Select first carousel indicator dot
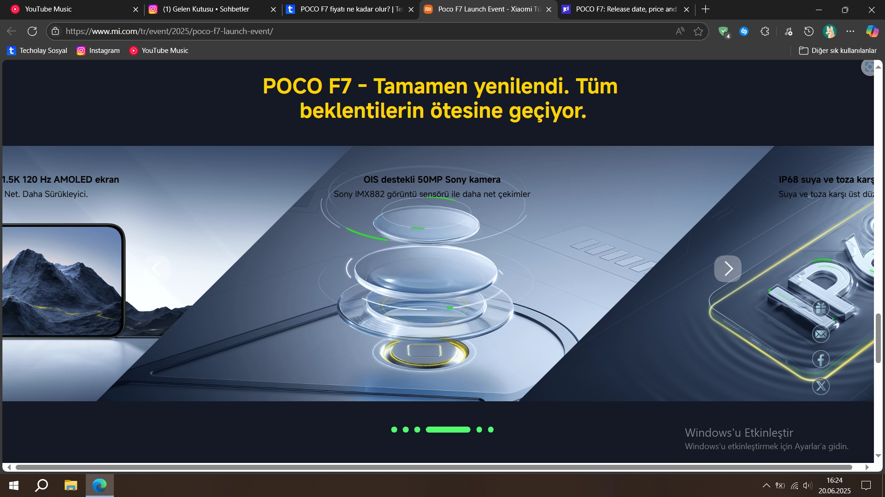The height and width of the screenshot is (497, 885). click(394, 430)
